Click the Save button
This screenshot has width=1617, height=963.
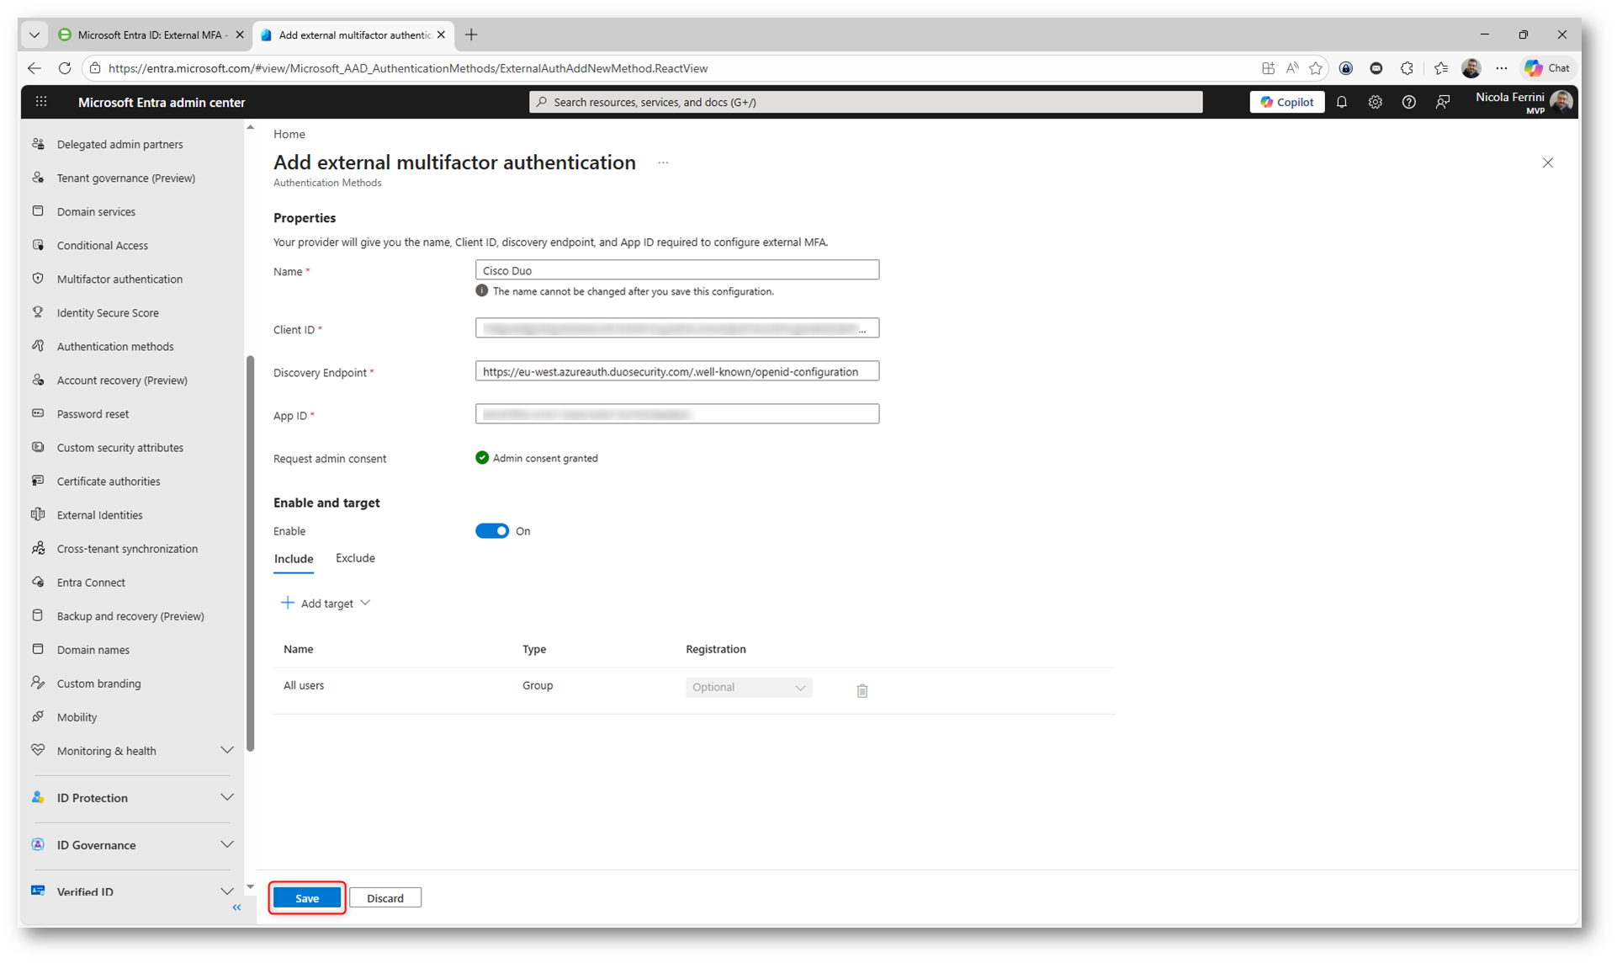307,898
